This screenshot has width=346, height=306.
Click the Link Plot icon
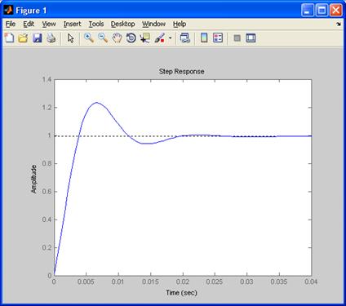(x=185, y=38)
